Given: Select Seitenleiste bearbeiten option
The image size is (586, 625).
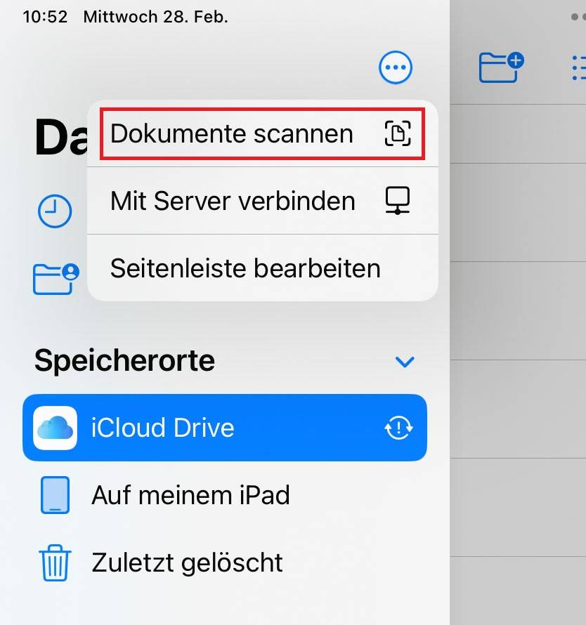Looking at the screenshot, I should tap(263, 268).
